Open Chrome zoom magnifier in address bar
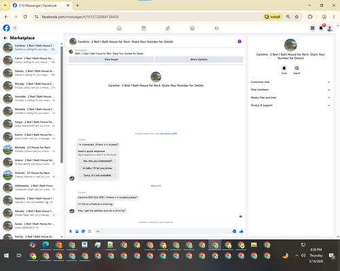This screenshot has height=271, width=340. coord(288,17)
